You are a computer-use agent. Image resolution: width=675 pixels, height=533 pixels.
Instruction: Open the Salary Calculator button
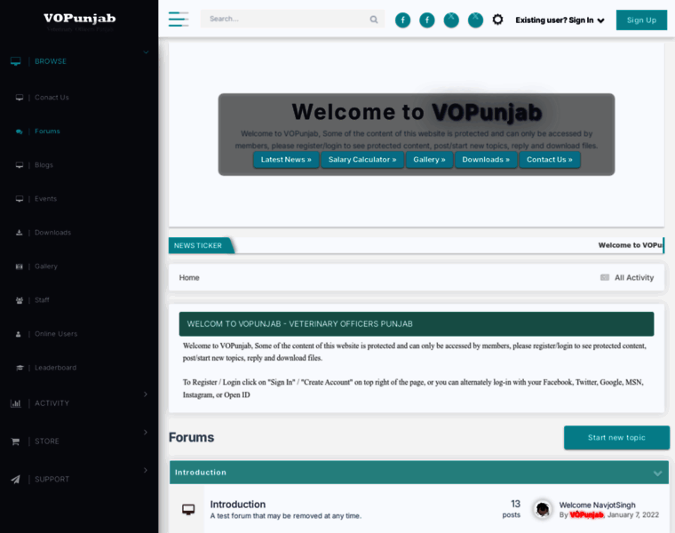[362, 160]
